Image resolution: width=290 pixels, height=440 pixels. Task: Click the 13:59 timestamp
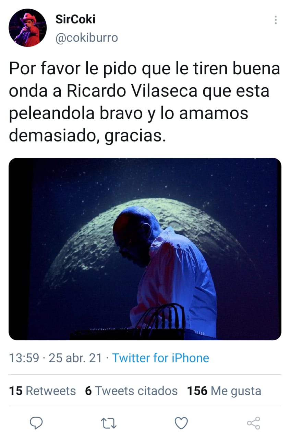[24, 358]
